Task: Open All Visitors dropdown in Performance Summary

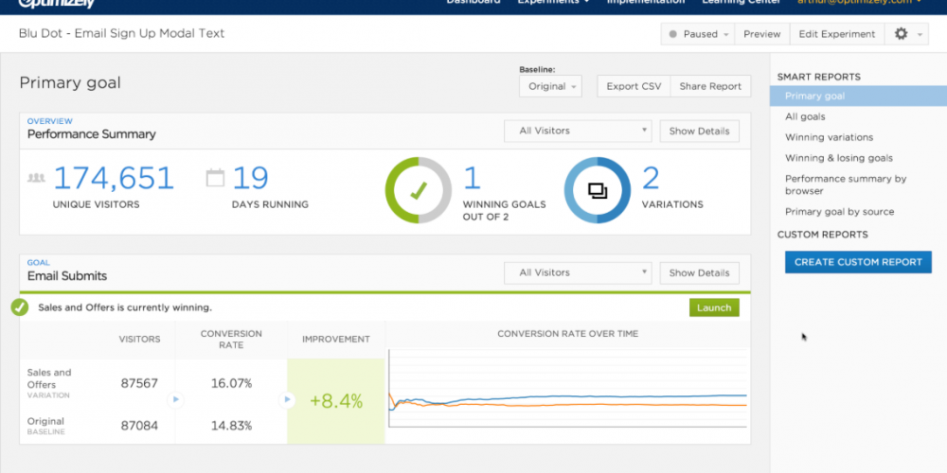Action: click(x=578, y=131)
